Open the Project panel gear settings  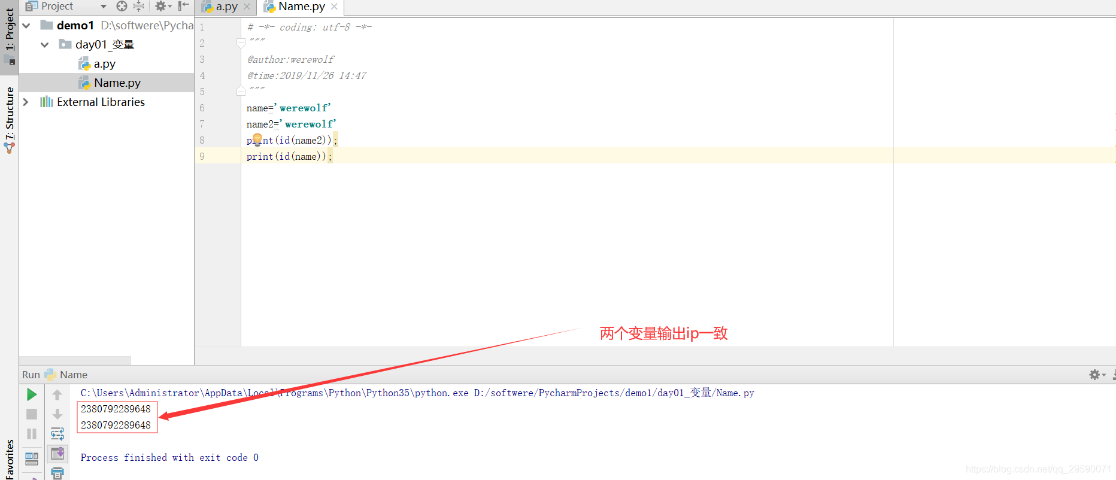163,6
